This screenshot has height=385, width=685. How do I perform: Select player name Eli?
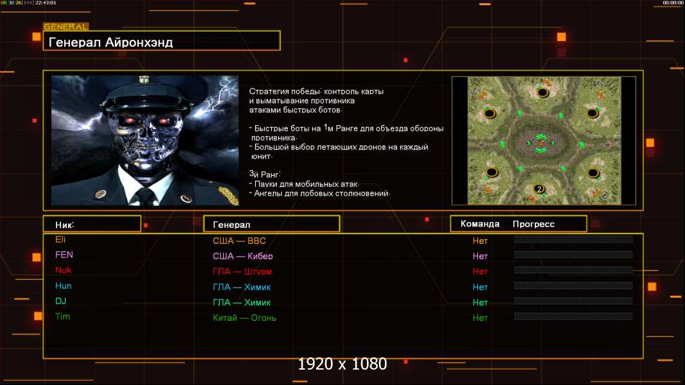tap(60, 239)
